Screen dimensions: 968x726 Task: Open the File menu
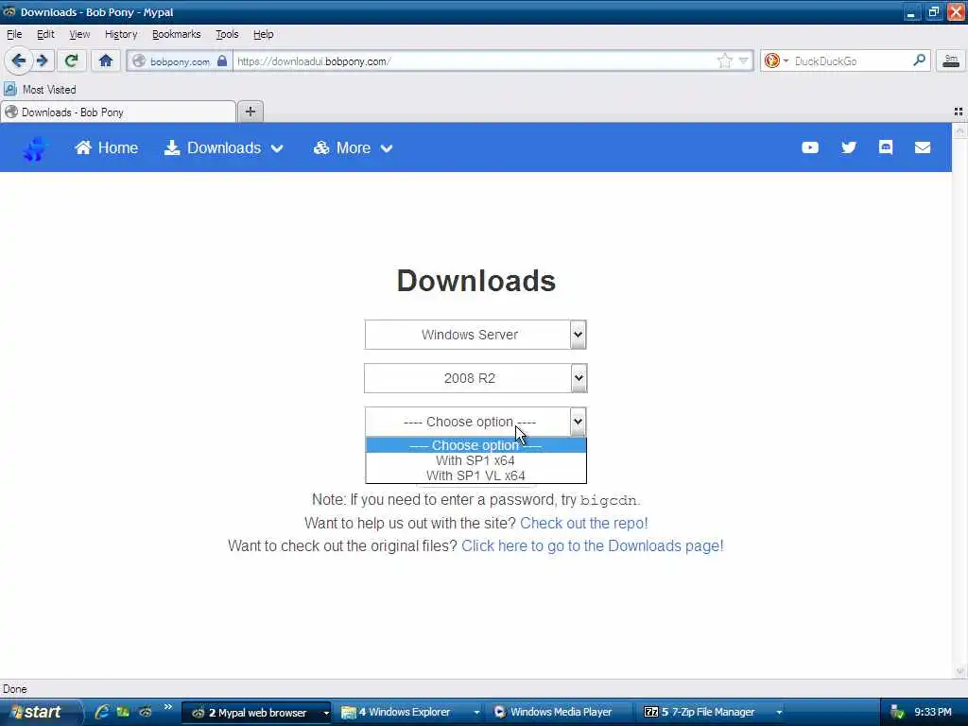pos(14,35)
